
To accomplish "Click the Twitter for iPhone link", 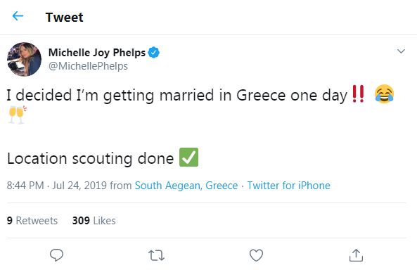I will click(x=288, y=186).
